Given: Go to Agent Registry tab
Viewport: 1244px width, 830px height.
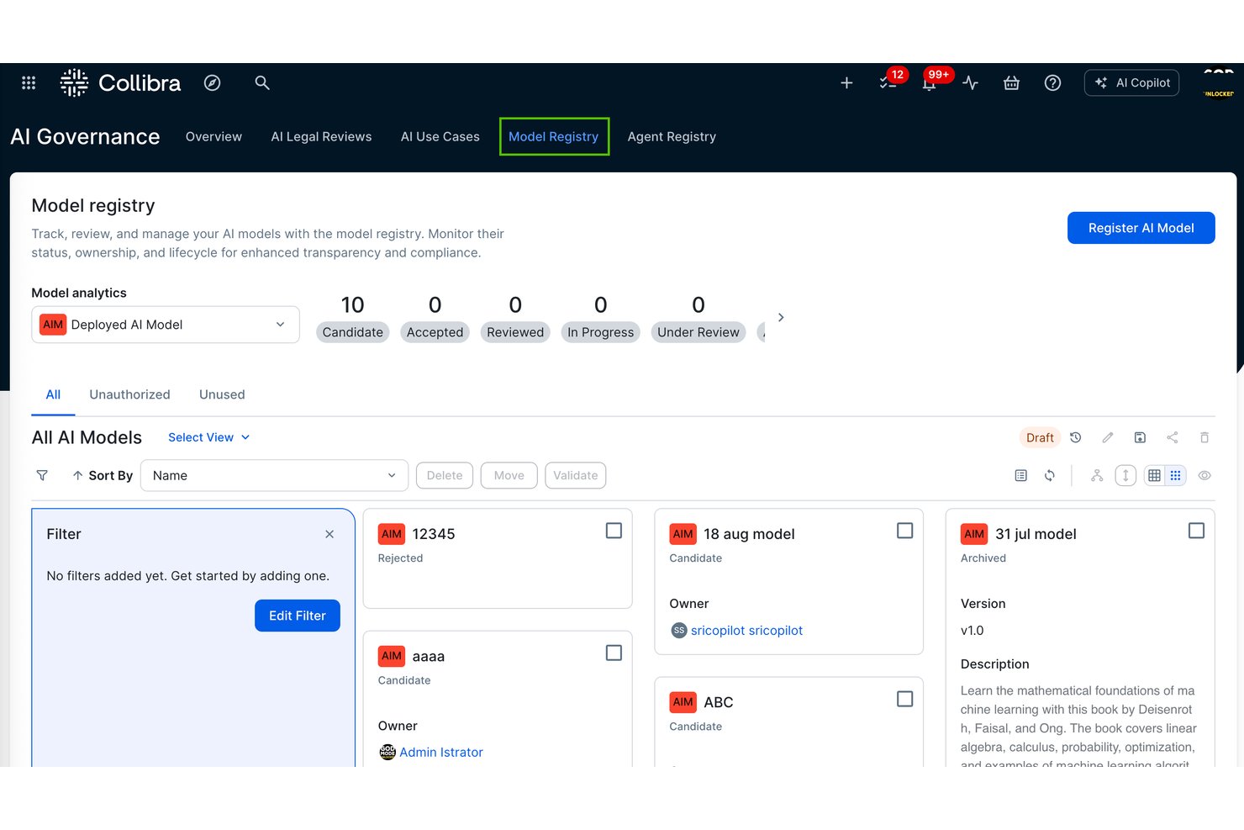Looking at the screenshot, I should point(672,136).
